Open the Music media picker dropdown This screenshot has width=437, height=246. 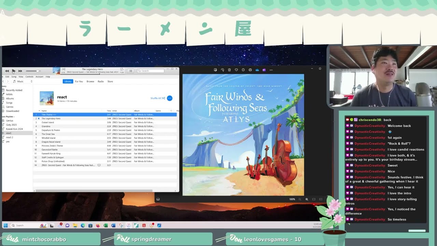pyautogui.click(x=23, y=81)
